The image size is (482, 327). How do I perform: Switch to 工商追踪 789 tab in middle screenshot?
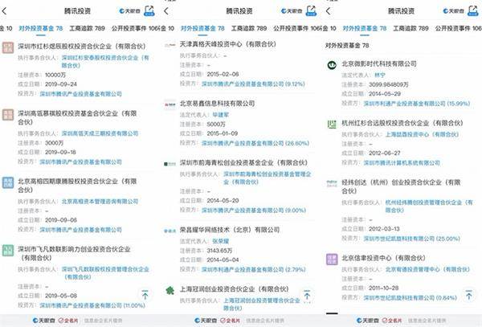[249, 28]
